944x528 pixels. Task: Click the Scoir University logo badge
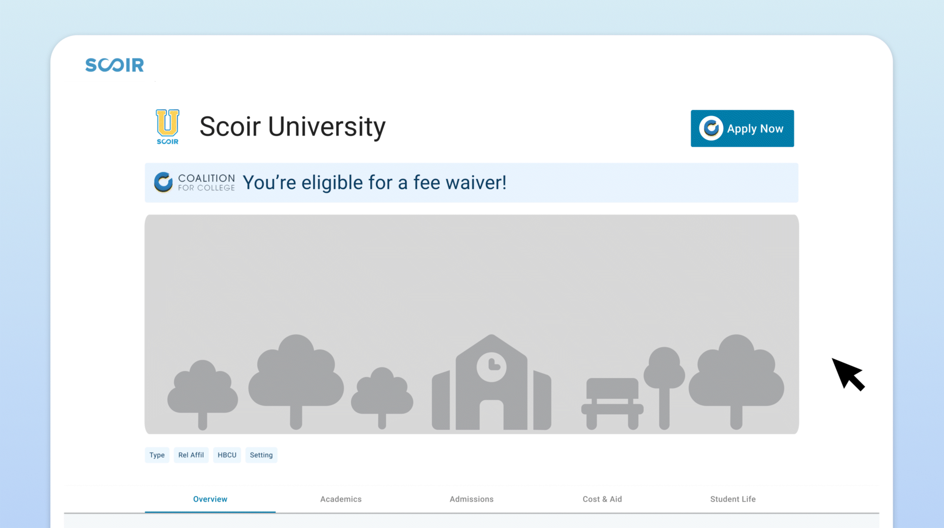[167, 126]
